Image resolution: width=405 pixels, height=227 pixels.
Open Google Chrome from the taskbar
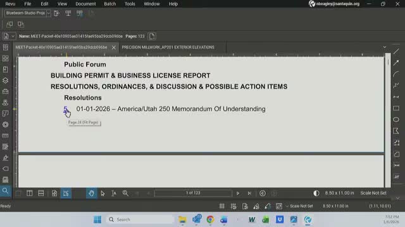click(x=210, y=219)
